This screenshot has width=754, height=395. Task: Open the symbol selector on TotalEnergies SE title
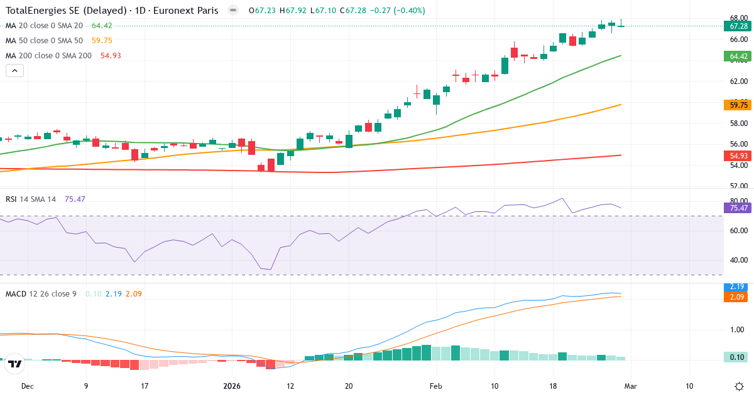63,10
